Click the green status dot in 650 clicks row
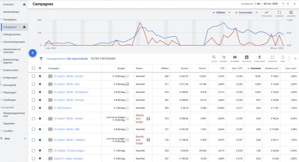 (x=40, y=76)
